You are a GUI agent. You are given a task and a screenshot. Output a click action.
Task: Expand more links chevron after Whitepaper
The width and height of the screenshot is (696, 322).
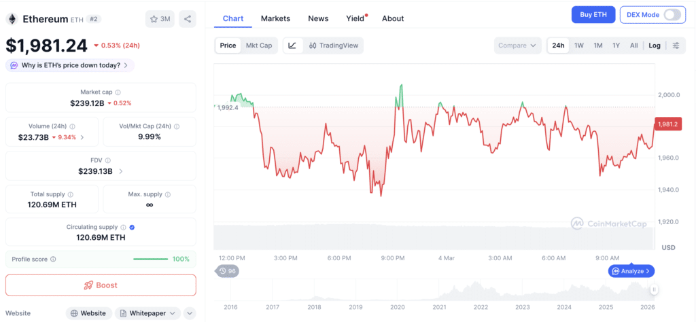tap(190, 313)
